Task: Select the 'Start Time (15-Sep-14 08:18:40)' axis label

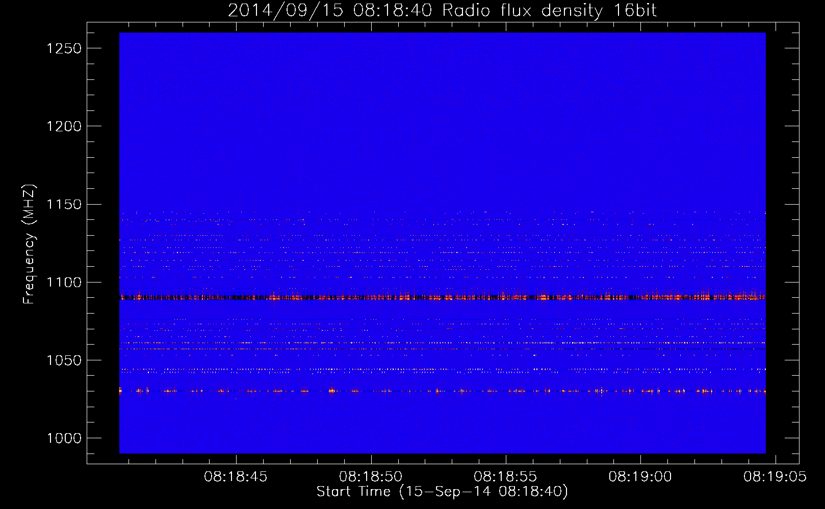Action: [442, 492]
